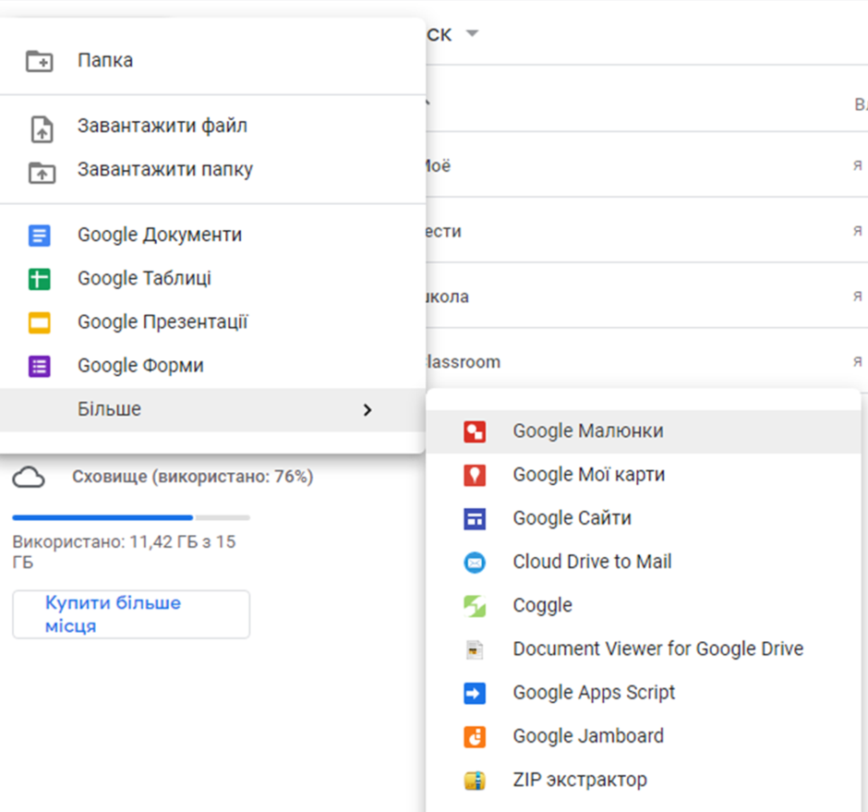Select Google Форми from the menu
The width and height of the screenshot is (868, 812).
click(x=212, y=366)
